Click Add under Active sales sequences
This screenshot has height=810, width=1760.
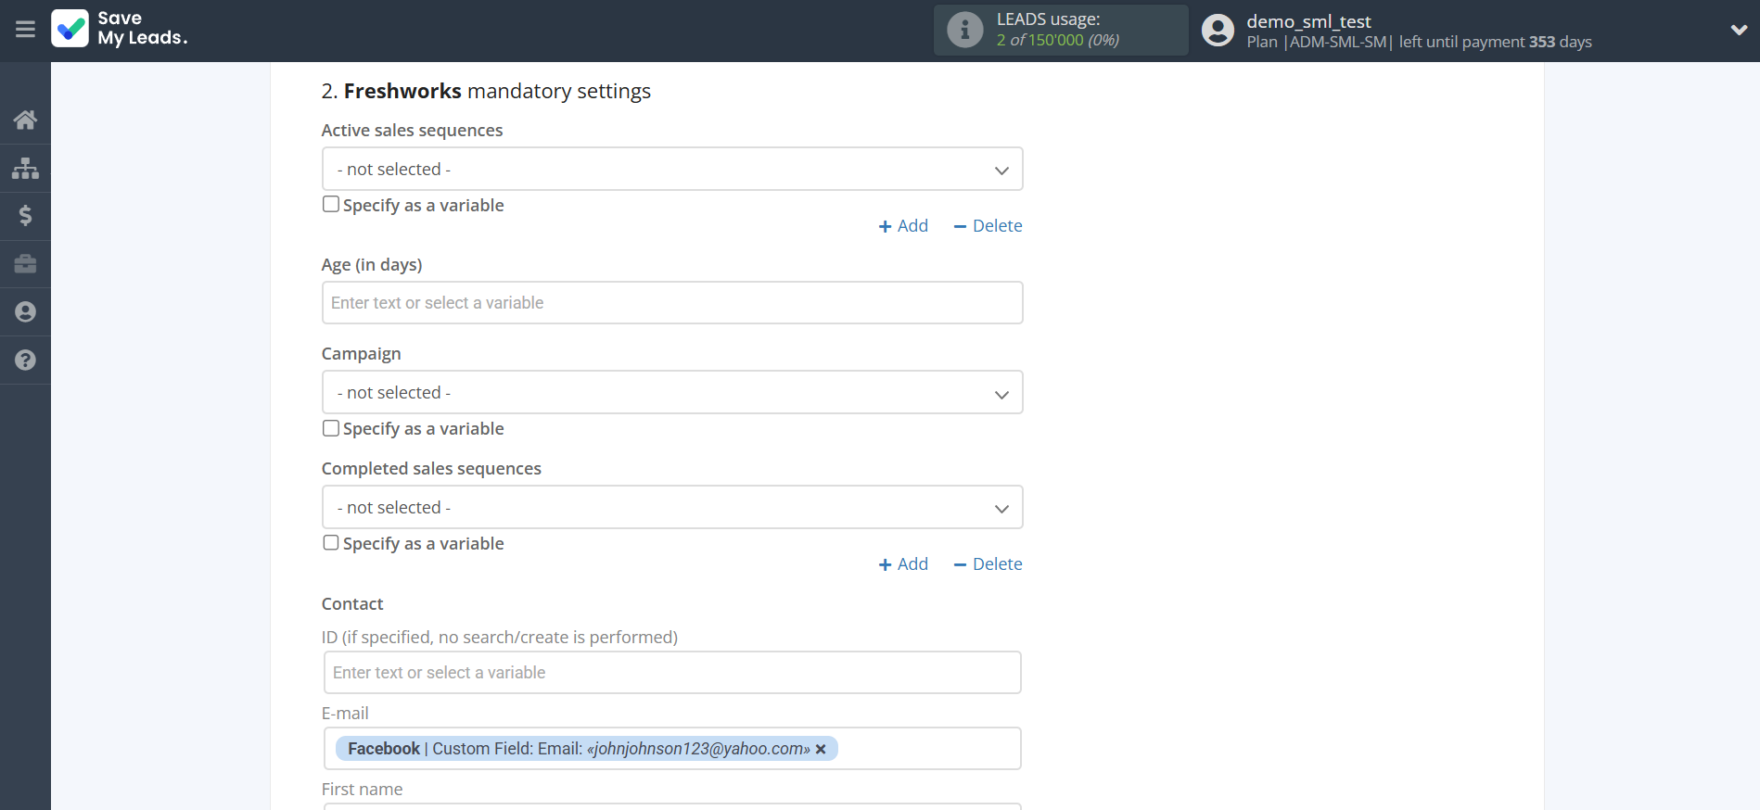pyautogui.click(x=903, y=226)
